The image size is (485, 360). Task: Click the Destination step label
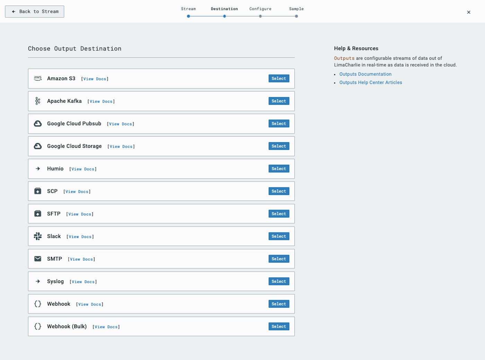224,9
